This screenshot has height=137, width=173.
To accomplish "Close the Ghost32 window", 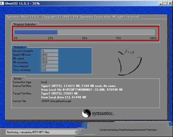I will 170,3.
